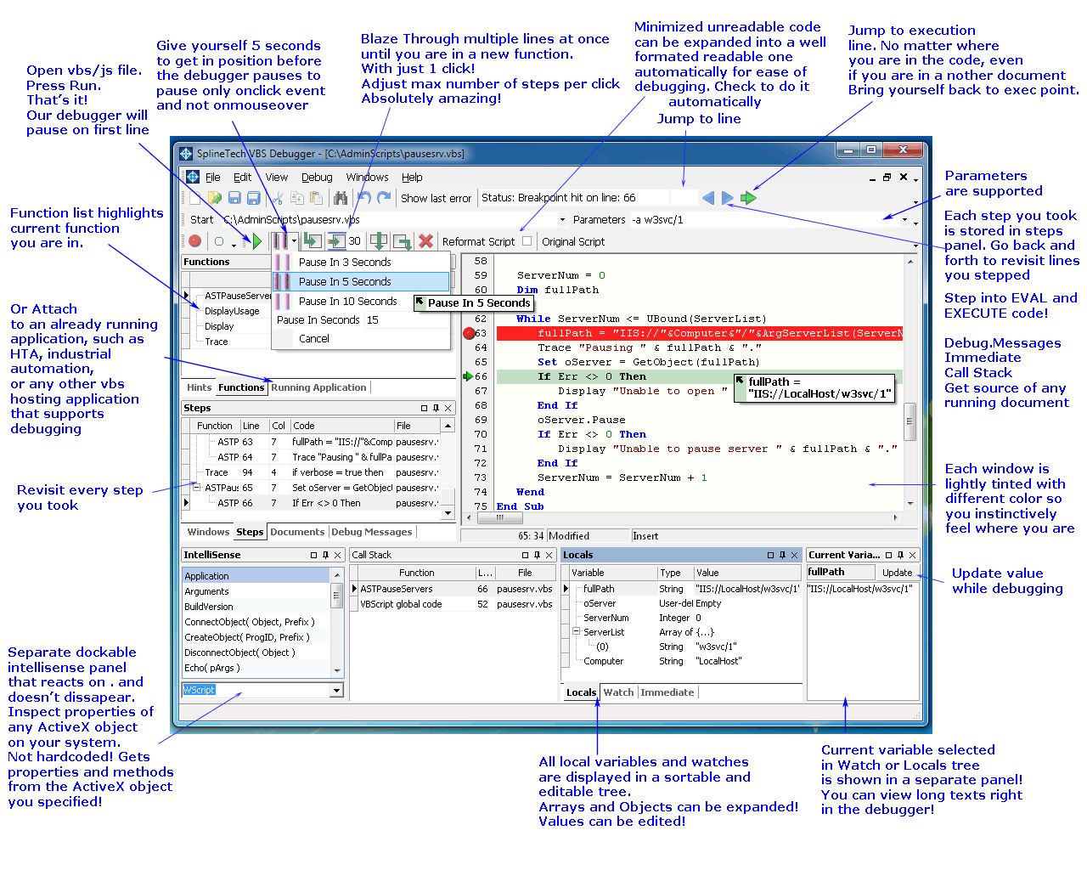Open the Debug menu

point(317,178)
